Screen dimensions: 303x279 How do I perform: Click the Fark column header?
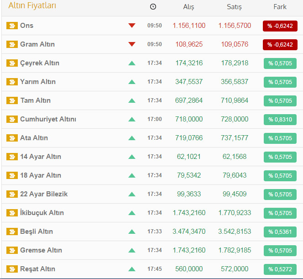280,7
